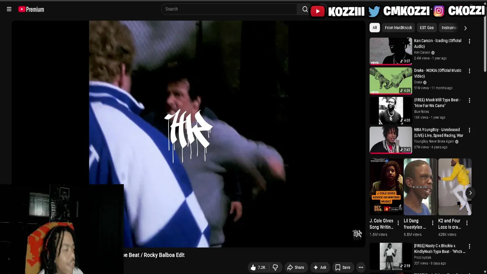Click the 2.4M views metadata text
Viewport: 487px width, 274px height.
point(422,58)
